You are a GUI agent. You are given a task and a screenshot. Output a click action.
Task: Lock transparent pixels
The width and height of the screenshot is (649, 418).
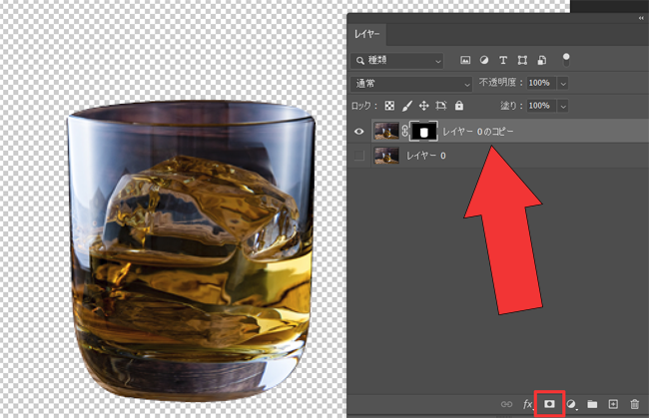tap(389, 105)
